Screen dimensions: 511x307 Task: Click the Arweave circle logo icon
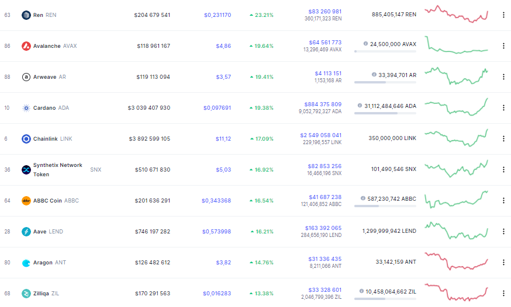coord(26,77)
